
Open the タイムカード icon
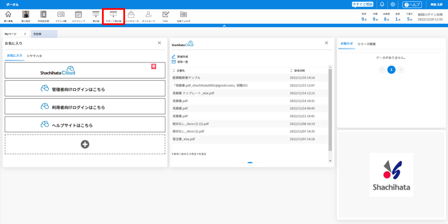(x=149, y=17)
